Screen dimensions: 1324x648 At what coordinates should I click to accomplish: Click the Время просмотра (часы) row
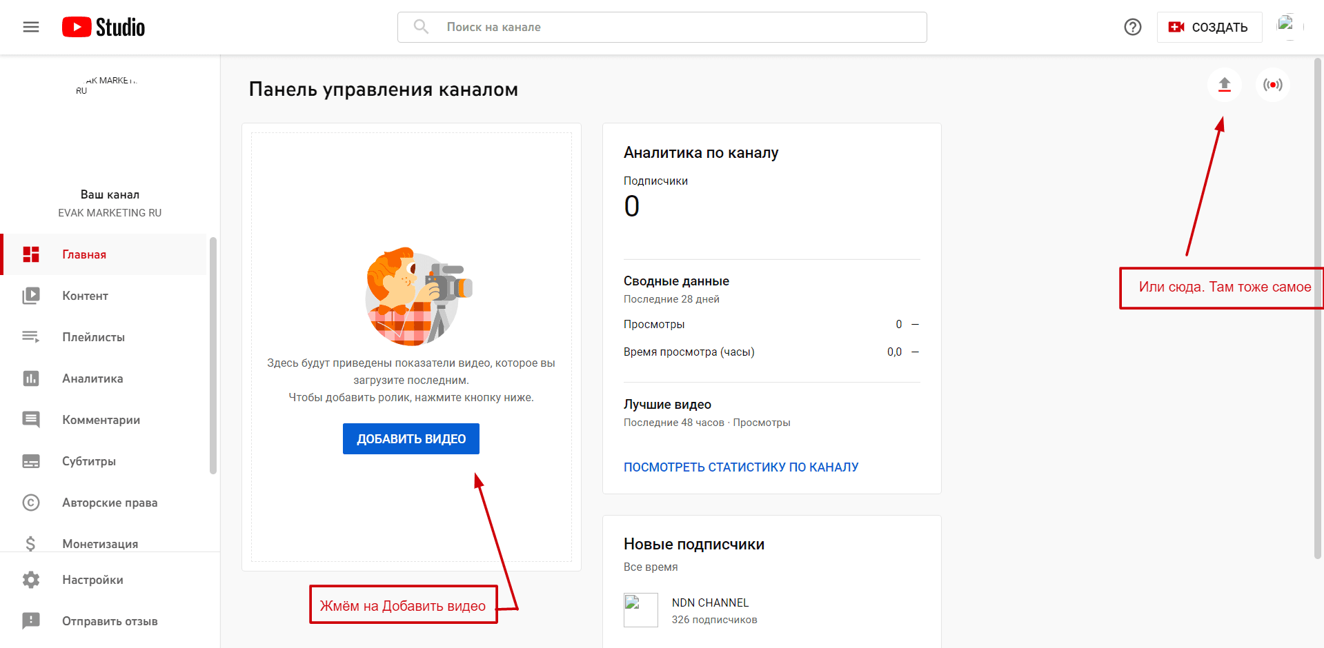point(771,352)
